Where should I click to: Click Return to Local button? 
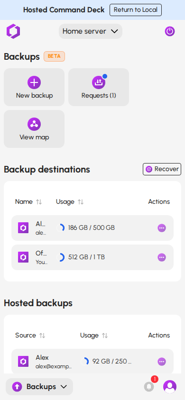tap(136, 10)
